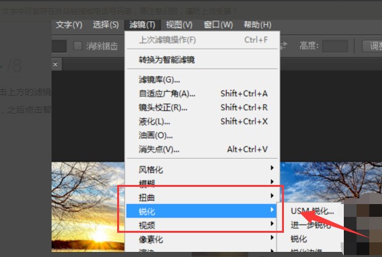Click the input box left of 消除锯齿
The width and height of the screenshot is (382, 257).
click(x=59, y=46)
